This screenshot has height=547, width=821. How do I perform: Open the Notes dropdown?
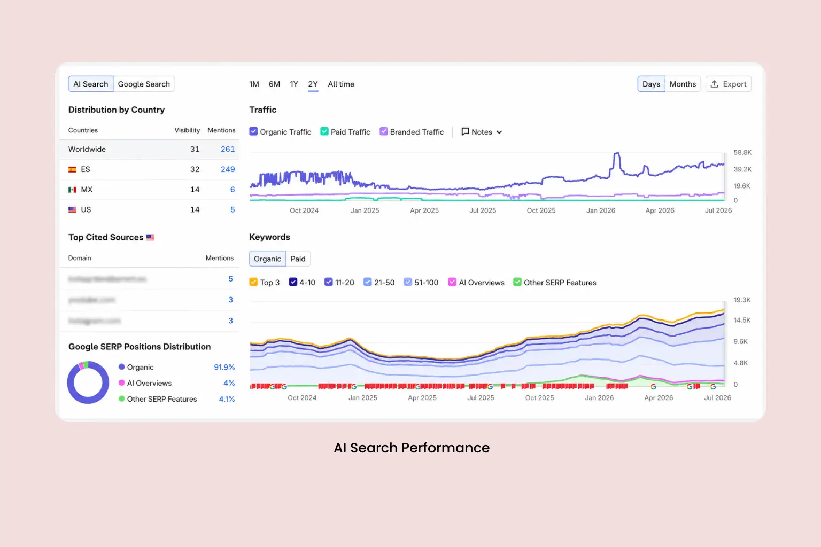(x=482, y=132)
